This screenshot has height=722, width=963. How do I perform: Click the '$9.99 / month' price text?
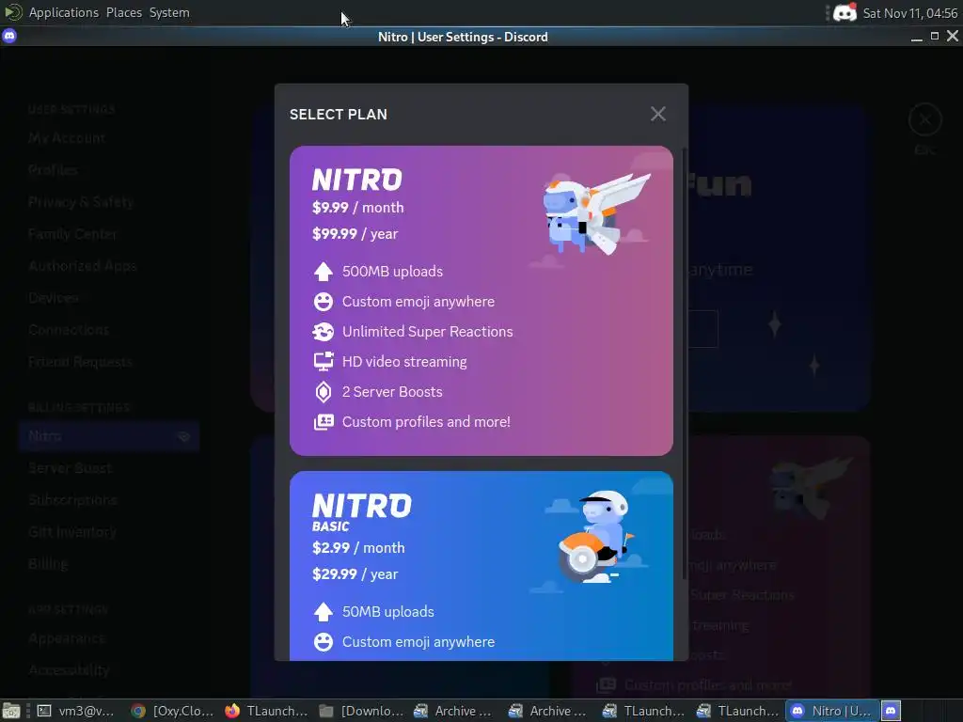[x=358, y=208]
